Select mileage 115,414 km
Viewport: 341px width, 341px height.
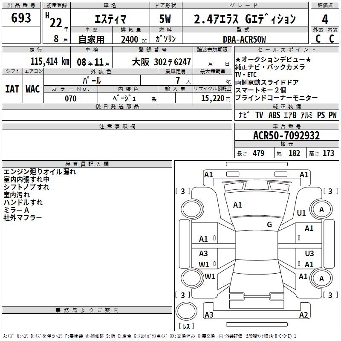click(x=50, y=61)
